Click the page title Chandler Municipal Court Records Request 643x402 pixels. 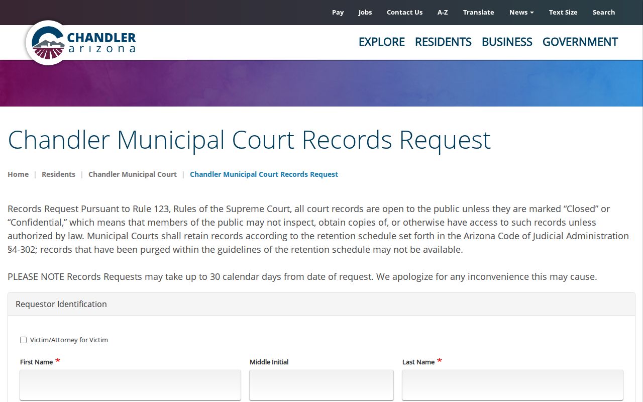249,140
